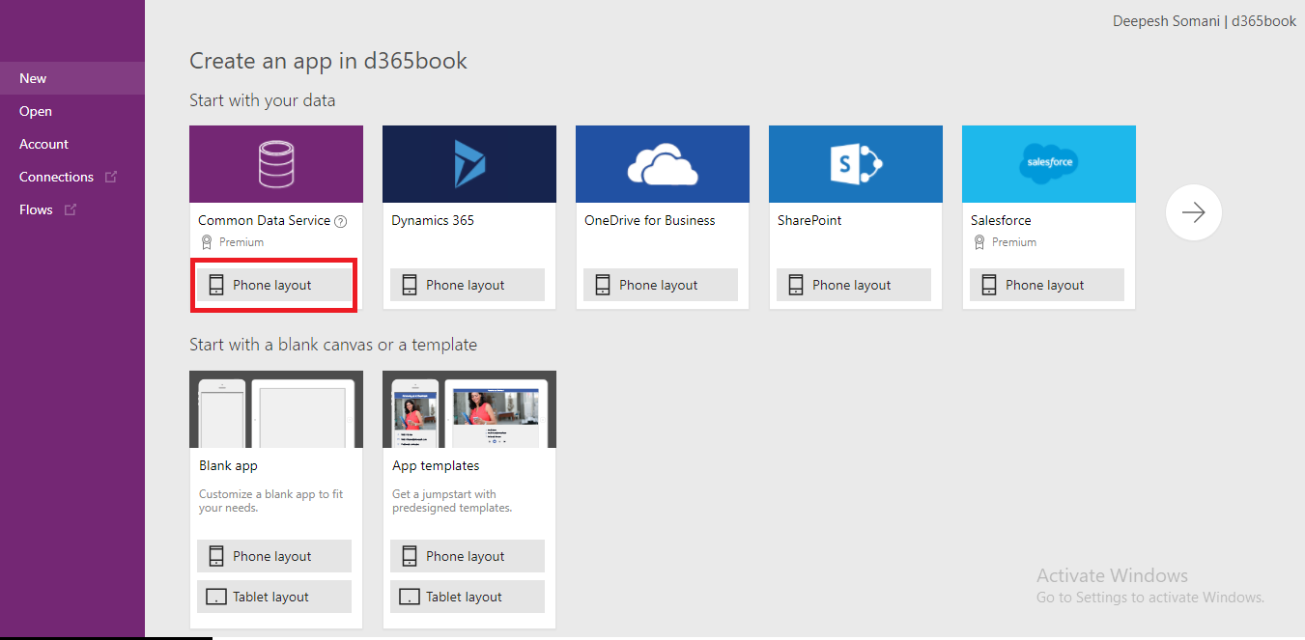
Task: Click the external link icon next to Flows
Action: pyautogui.click(x=71, y=209)
